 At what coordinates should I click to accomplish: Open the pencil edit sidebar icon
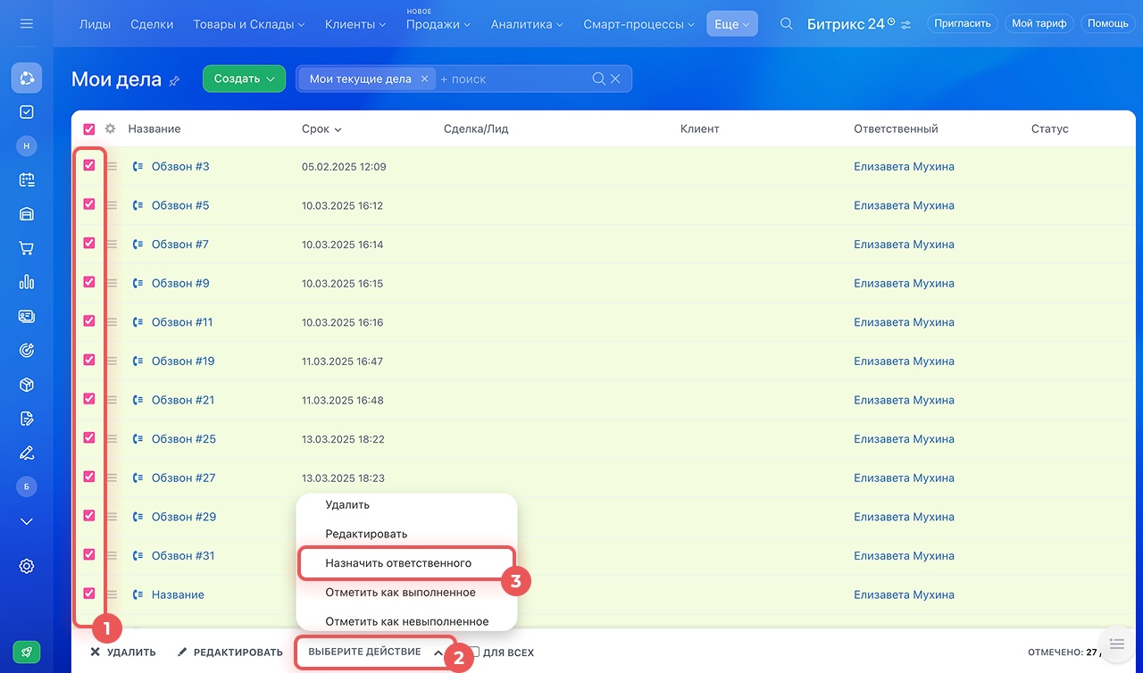tap(27, 453)
